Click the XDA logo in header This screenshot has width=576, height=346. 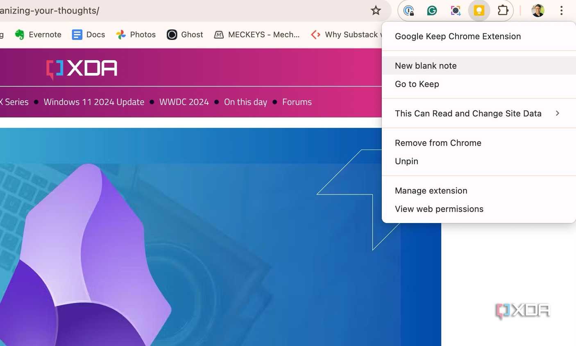coord(82,68)
